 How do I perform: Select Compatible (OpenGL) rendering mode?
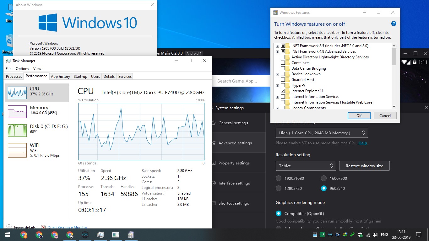point(279,213)
